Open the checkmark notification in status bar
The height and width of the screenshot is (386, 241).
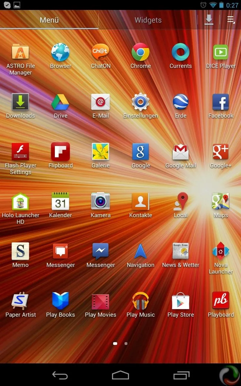pyautogui.click(x=7, y=5)
